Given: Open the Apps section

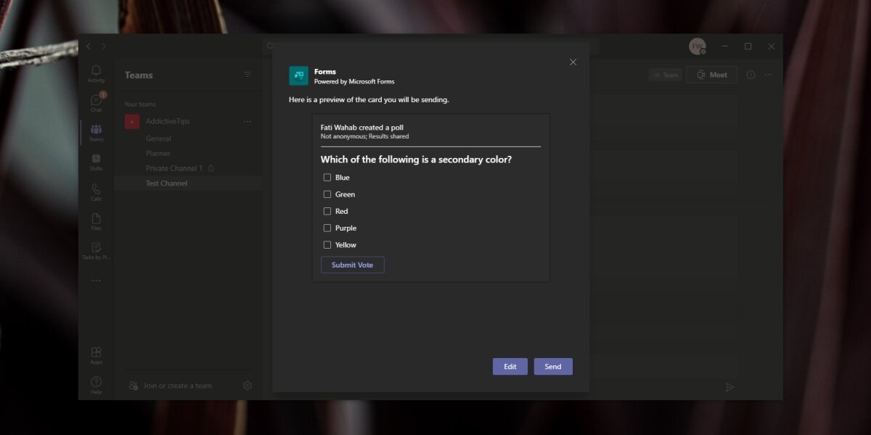Looking at the screenshot, I should [96, 352].
